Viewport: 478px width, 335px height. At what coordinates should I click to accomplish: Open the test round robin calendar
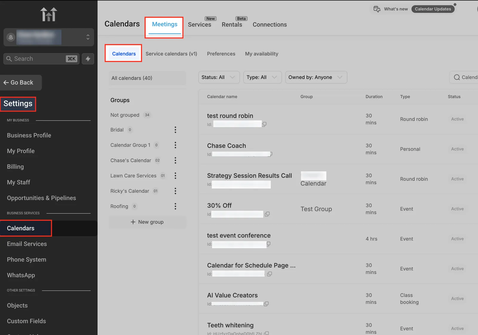[230, 116]
